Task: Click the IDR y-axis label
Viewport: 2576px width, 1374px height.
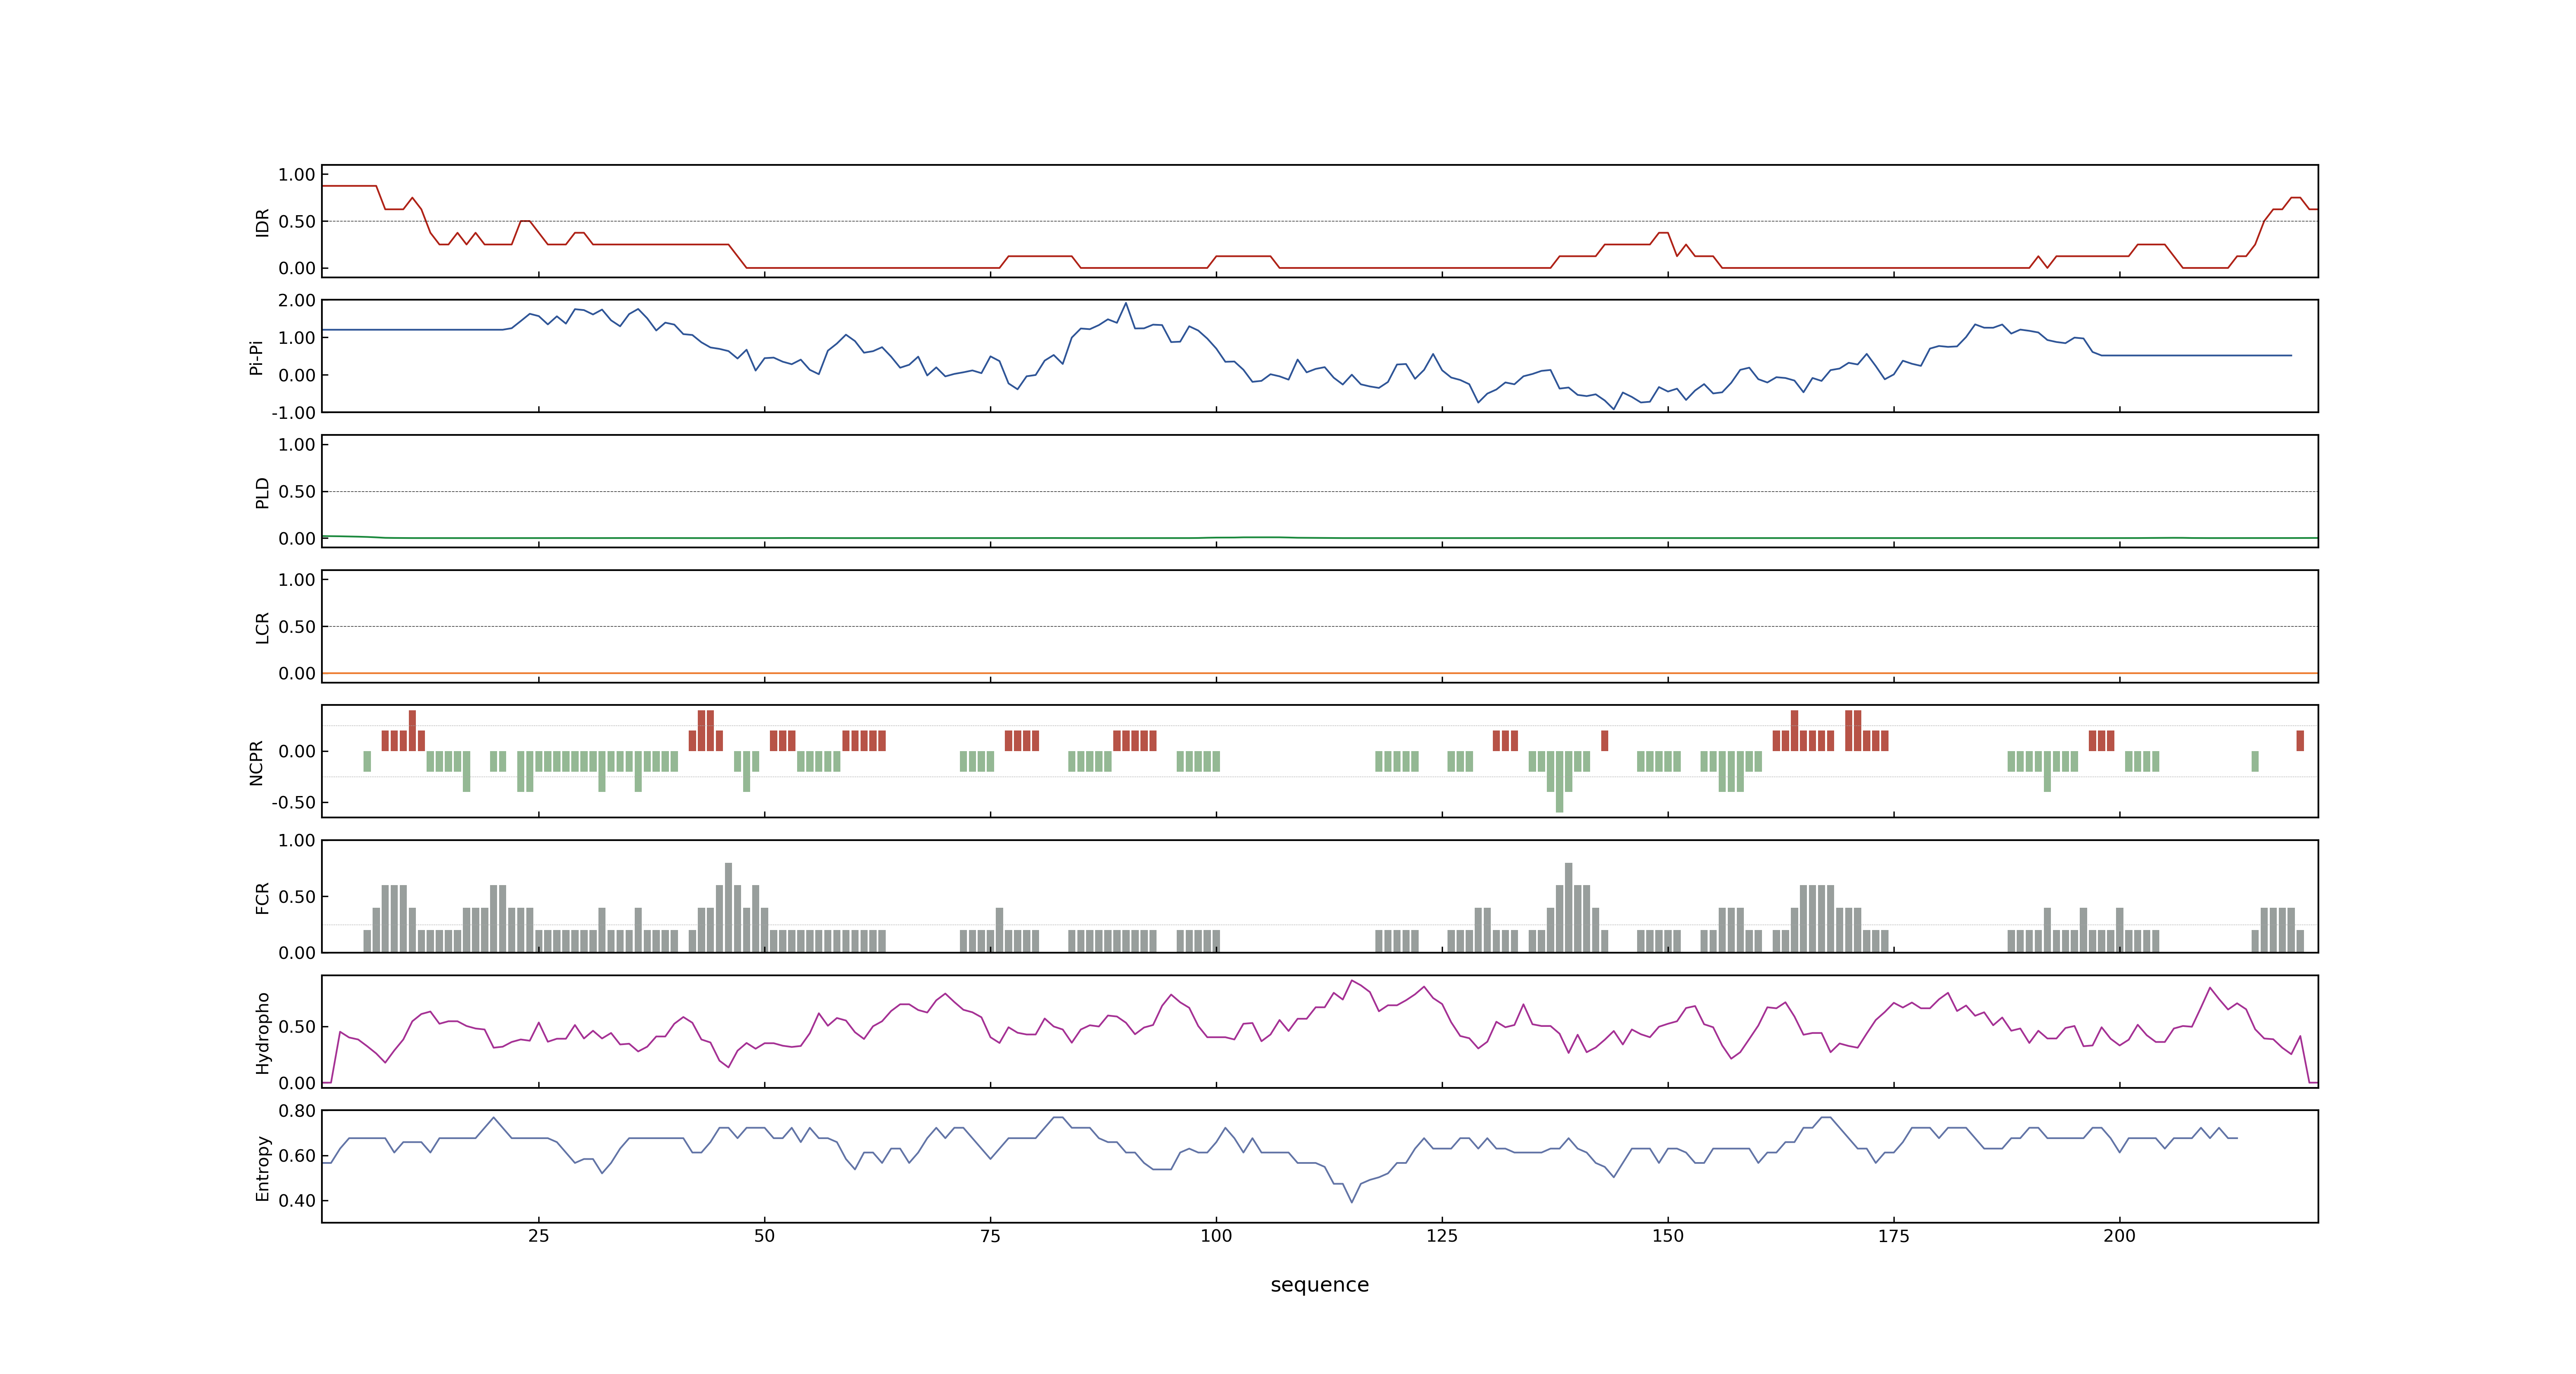Action: pyautogui.click(x=262, y=222)
